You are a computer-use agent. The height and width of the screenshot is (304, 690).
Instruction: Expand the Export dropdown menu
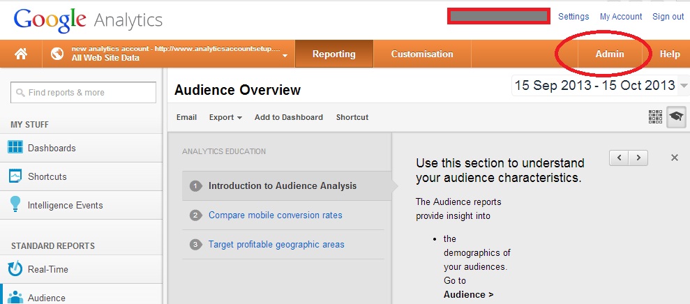click(x=225, y=117)
